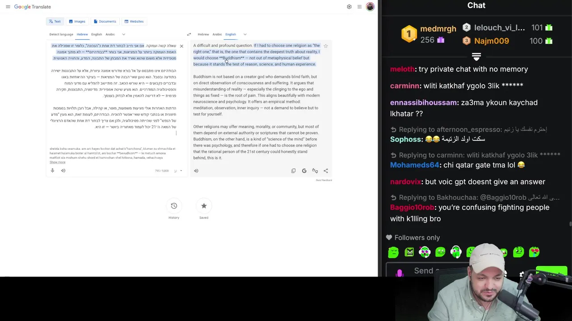Select Arabic as source language
572x321 pixels.
point(110,34)
